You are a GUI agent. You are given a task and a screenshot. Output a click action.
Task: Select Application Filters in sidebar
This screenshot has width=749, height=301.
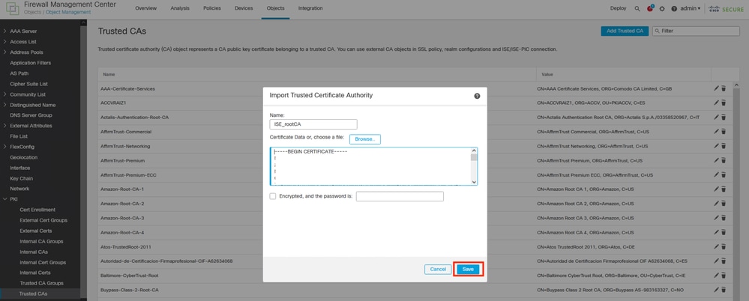coord(31,62)
